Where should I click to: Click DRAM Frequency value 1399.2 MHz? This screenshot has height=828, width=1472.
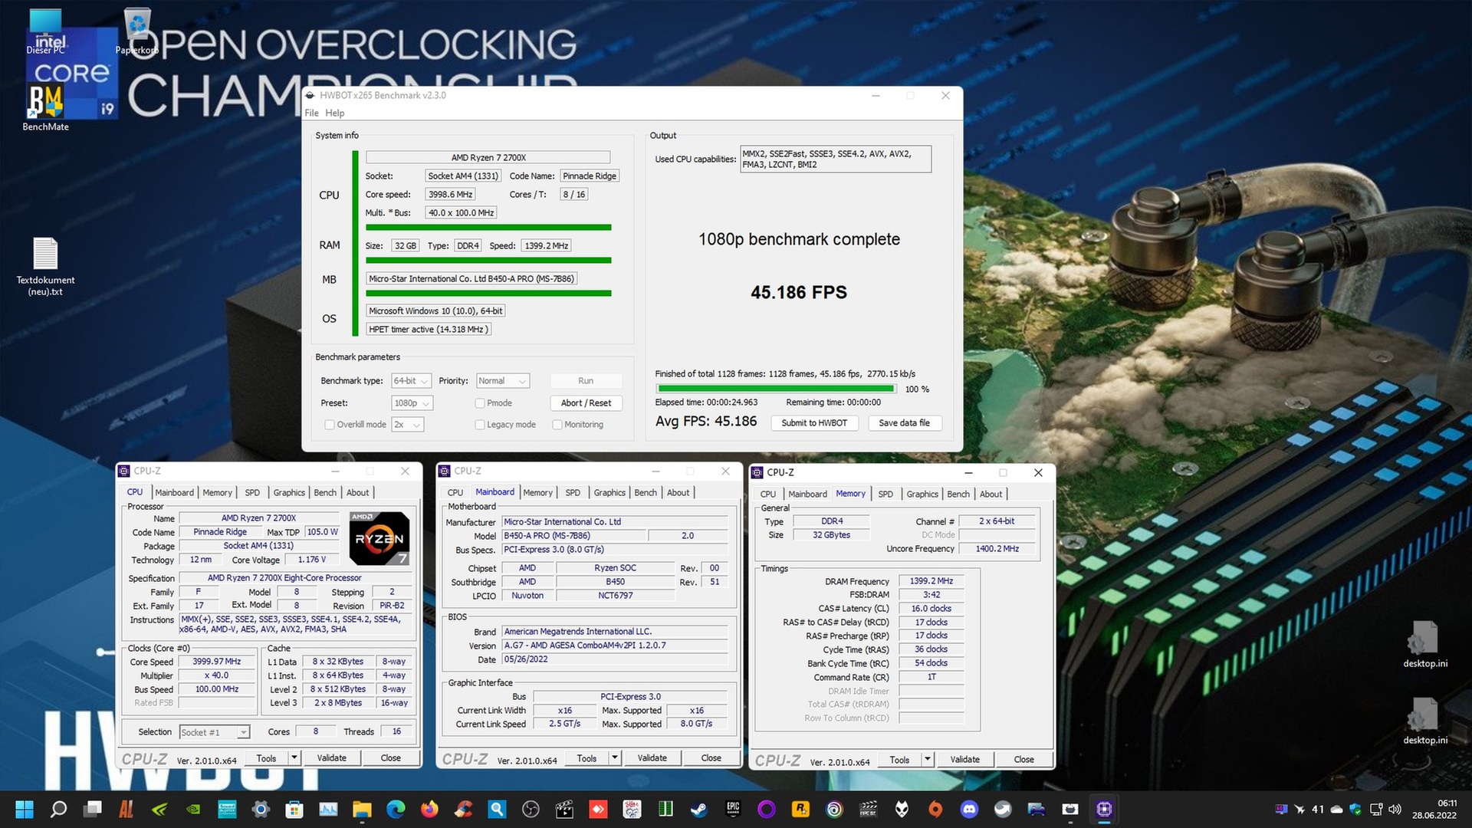tap(932, 581)
